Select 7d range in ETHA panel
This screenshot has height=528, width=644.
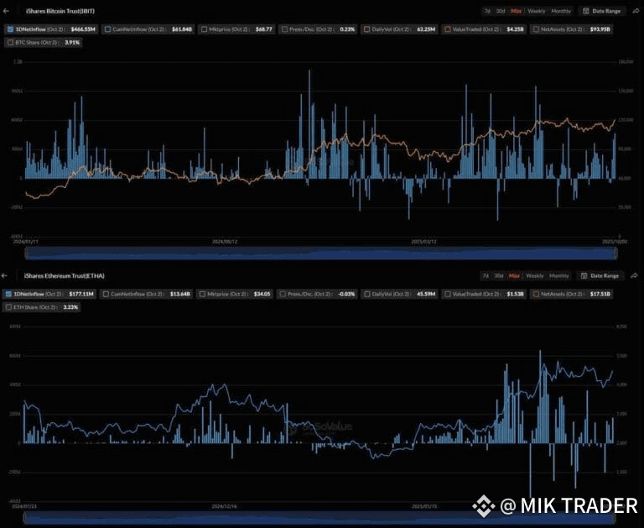486,276
